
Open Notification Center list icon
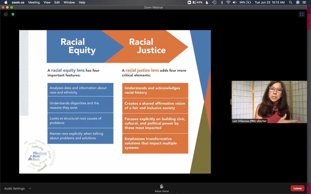click(x=304, y=2)
